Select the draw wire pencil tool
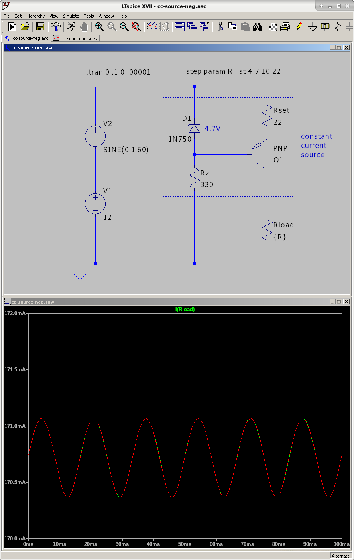 tap(301, 27)
